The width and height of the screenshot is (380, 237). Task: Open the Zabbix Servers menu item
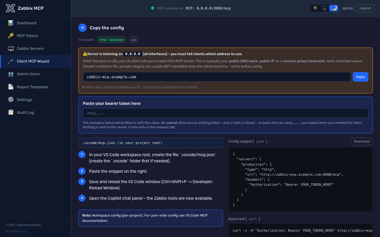(x=36, y=48)
